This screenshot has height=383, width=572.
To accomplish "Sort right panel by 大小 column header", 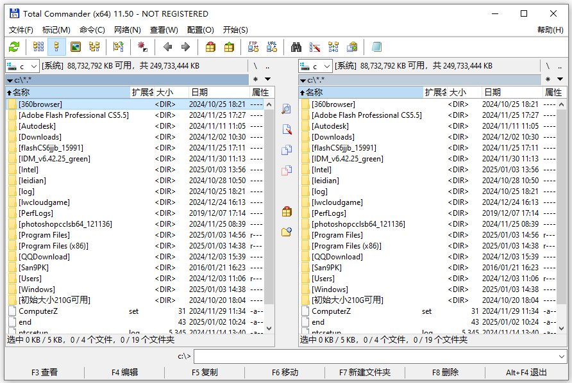I will pyautogui.click(x=465, y=93).
